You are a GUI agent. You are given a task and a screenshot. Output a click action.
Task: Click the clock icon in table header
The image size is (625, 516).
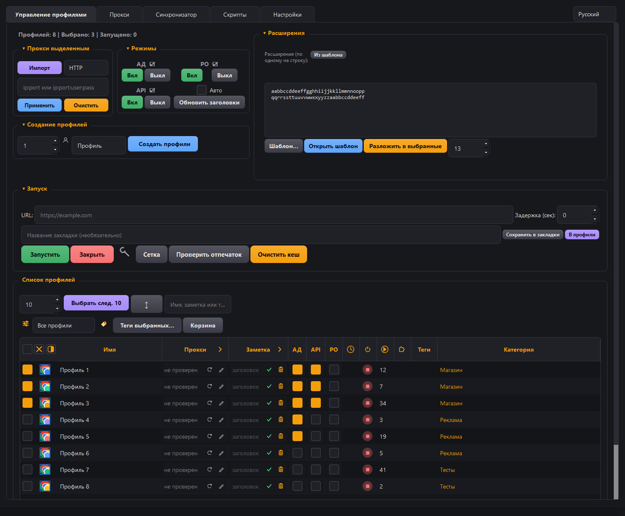coord(351,350)
